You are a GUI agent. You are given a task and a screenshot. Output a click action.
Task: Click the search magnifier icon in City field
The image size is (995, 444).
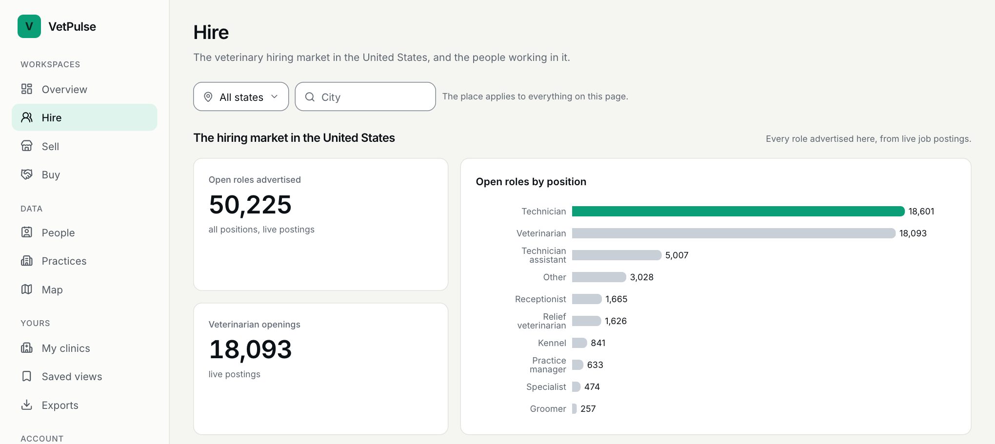(310, 97)
